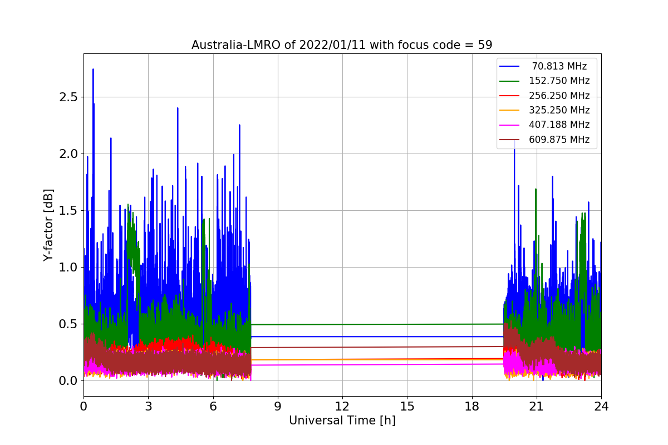Click the red line sample in legend
Viewport: 668px width, 445px height.
pyautogui.click(x=509, y=96)
